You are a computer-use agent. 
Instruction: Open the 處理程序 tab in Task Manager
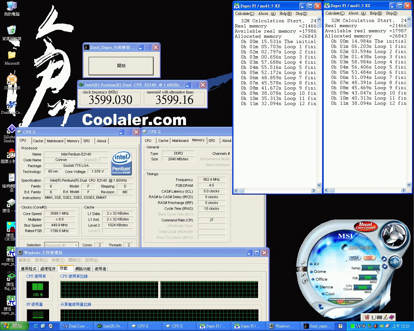48,269
